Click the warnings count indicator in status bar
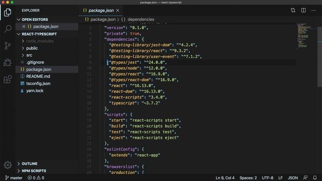Viewport: 322px width, 181px height. 40,177
